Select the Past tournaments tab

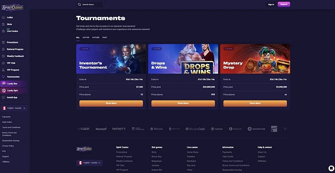click(105, 38)
